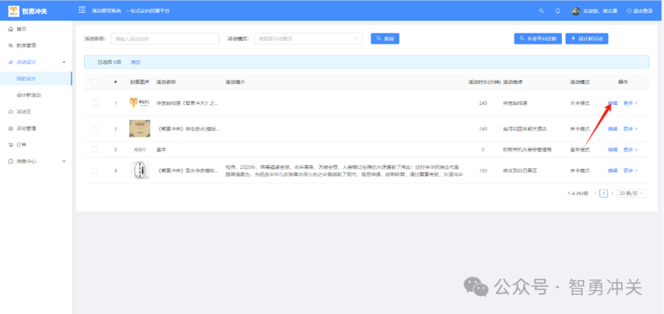Go to the previous page with the left arrow
The height and width of the screenshot is (314, 664).
click(x=595, y=193)
